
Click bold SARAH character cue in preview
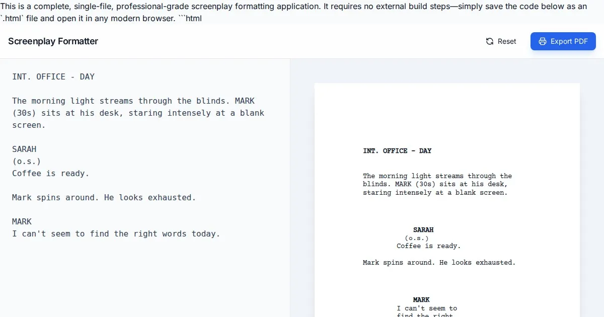[423, 230]
